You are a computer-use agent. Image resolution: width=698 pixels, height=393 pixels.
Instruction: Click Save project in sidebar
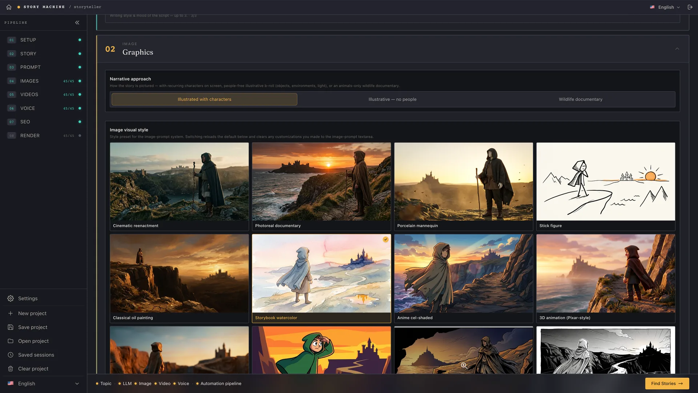(x=33, y=327)
